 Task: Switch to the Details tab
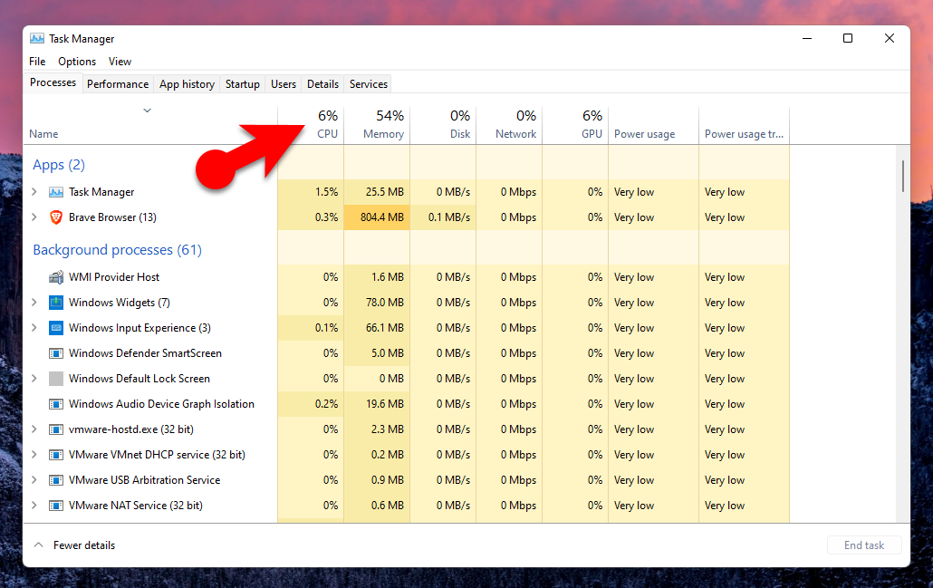coord(322,84)
